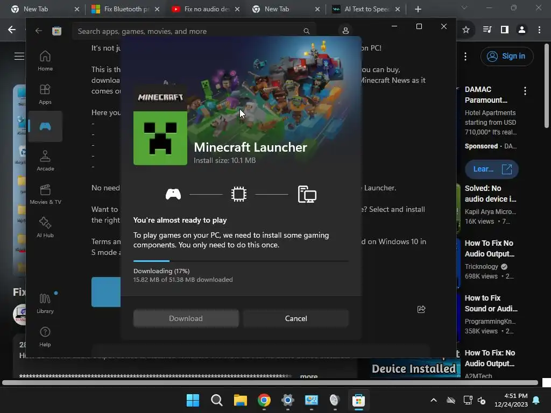This screenshot has height=413, width=551.
Task: Click the Minecraft creeper app icon
Action: point(160,138)
